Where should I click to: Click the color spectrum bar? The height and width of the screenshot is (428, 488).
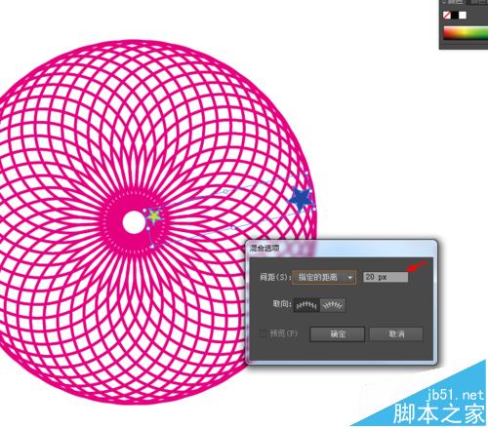466,34
